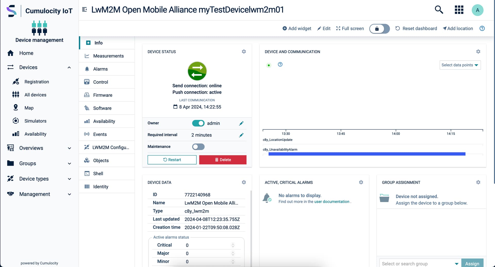Open the dashboard help question mark icon
The image size is (495, 267).
tap(482, 28)
